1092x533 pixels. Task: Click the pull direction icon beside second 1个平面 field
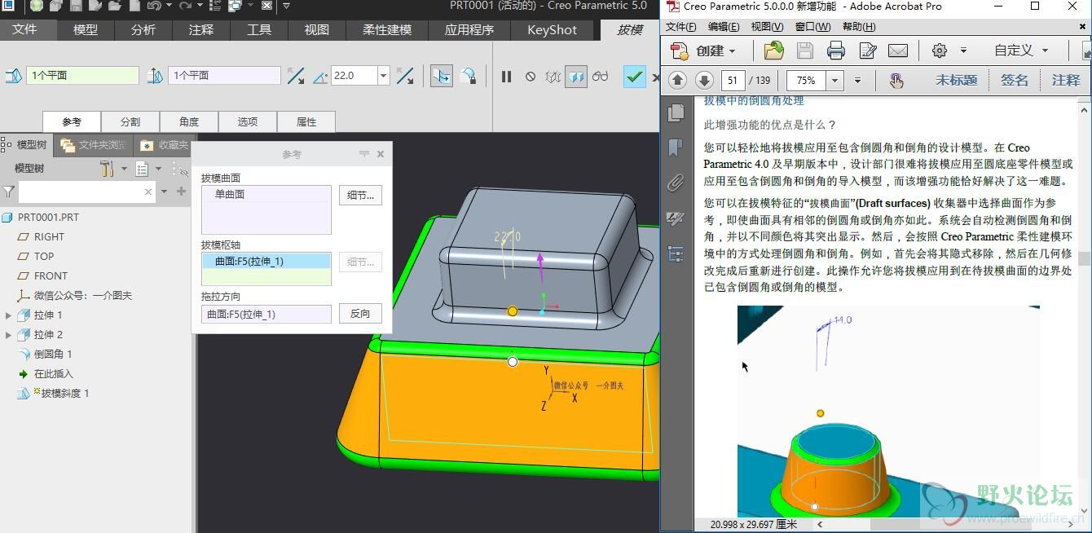click(x=155, y=76)
